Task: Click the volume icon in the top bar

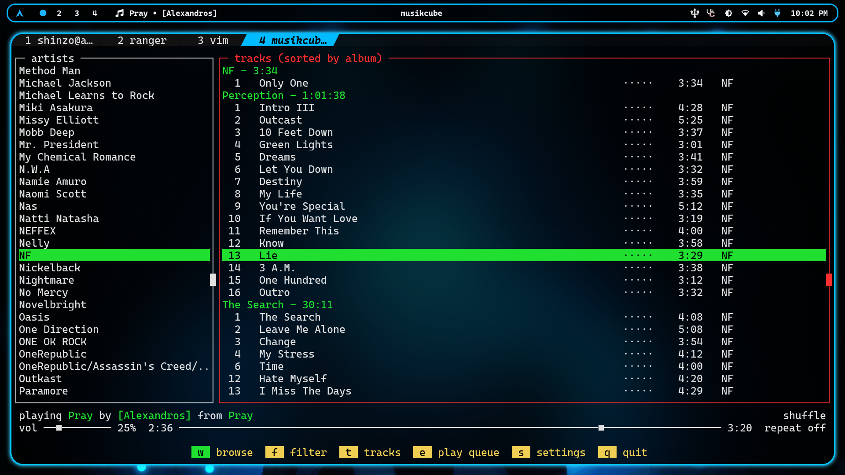Action: coord(762,13)
